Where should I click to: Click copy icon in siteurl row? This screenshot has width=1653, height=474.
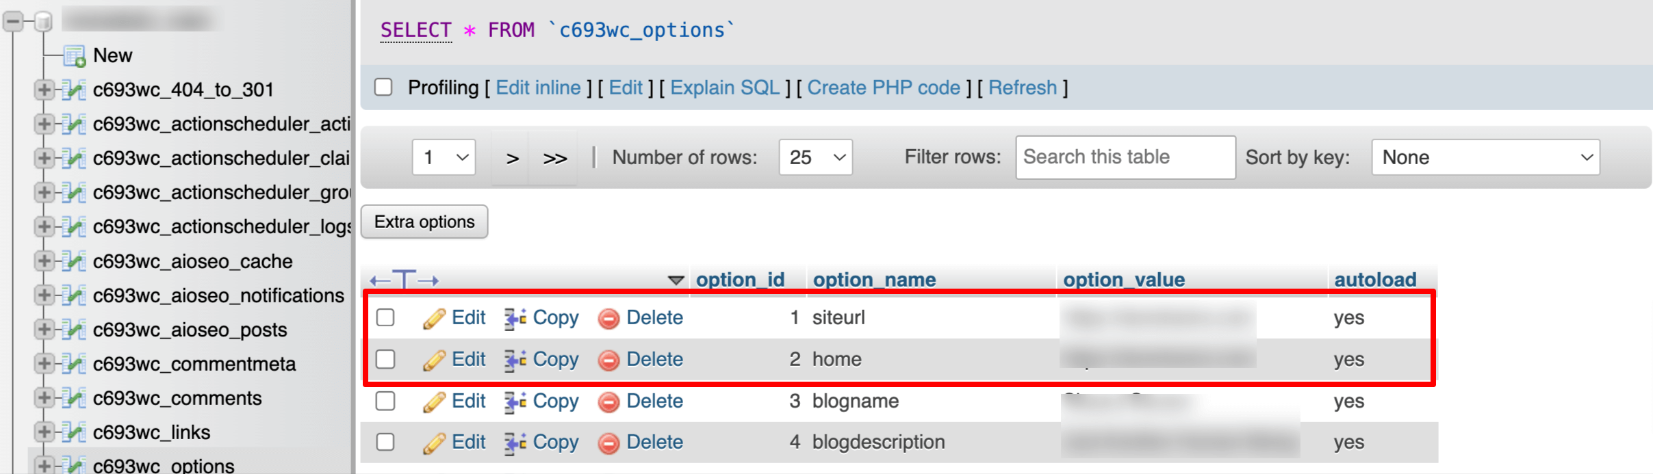click(x=515, y=318)
